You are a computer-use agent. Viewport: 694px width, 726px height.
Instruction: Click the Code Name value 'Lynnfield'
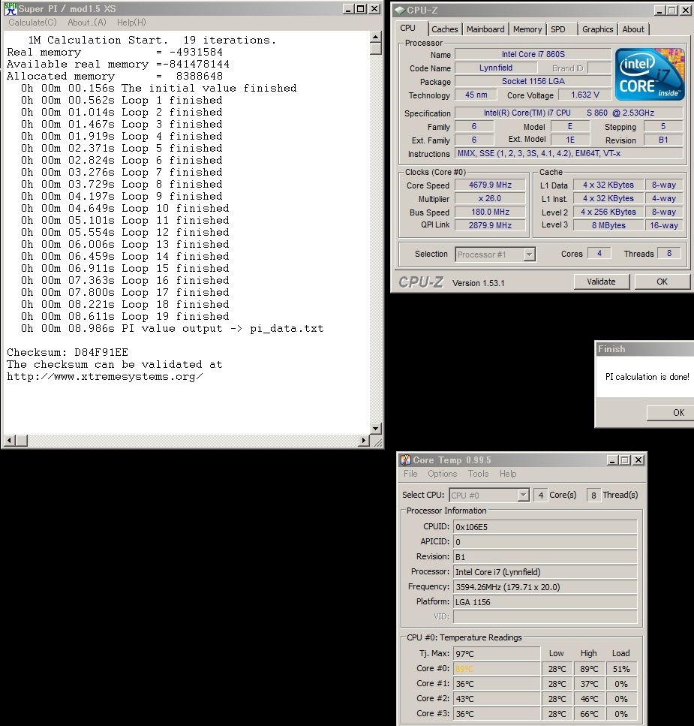coord(496,68)
